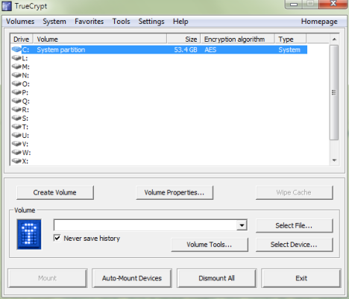Open the Tools menu
The width and height of the screenshot is (349, 299).
121,22
